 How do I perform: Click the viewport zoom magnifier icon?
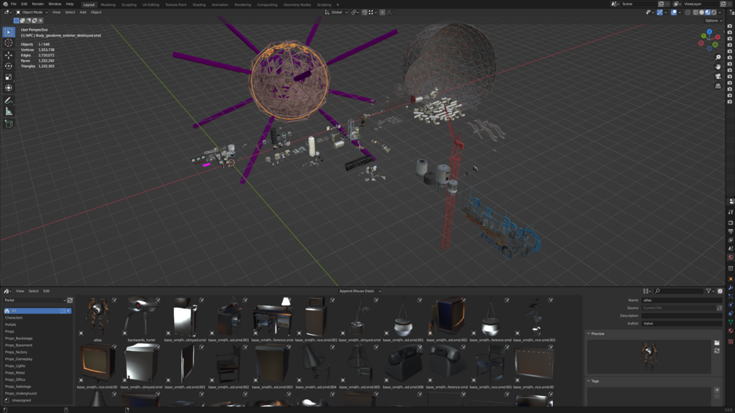click(x=717, y=57)
